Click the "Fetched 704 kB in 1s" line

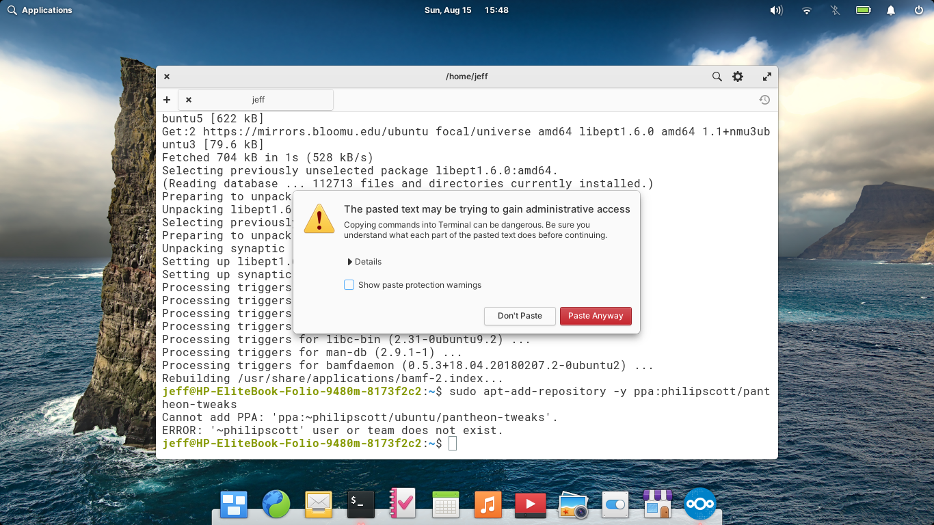(268, 158)
